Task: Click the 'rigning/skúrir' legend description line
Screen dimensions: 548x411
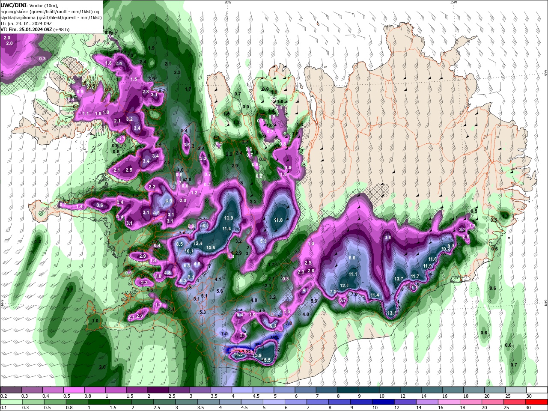Action: (50, 12)
